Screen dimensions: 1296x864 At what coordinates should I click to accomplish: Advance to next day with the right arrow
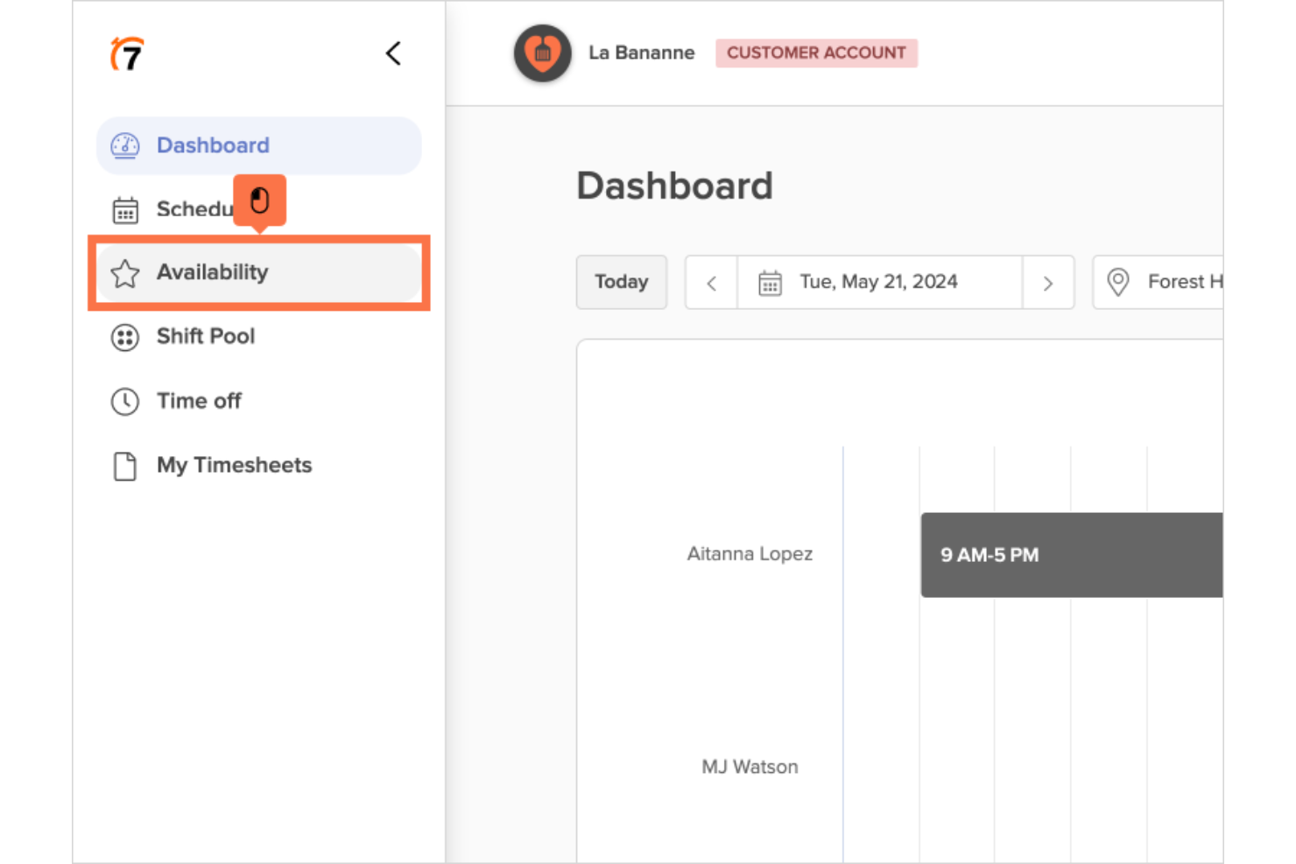(x=1049, y=282)
